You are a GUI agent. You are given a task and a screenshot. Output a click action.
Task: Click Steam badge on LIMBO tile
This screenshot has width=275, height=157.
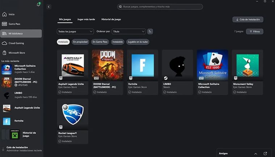click(x=166, y=78)
